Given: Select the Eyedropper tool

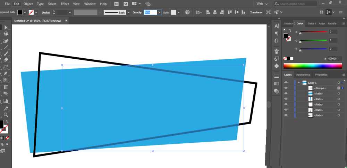Looking at the screenshot, I should tap(6, 109).
